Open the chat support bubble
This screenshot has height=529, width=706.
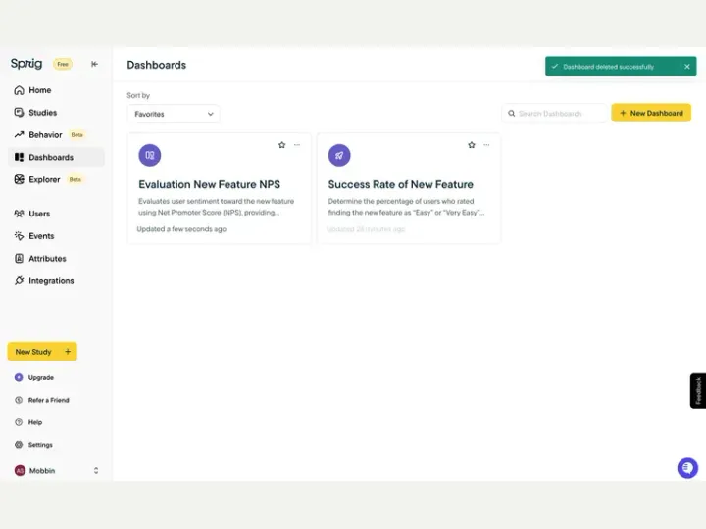coord(687,468)
